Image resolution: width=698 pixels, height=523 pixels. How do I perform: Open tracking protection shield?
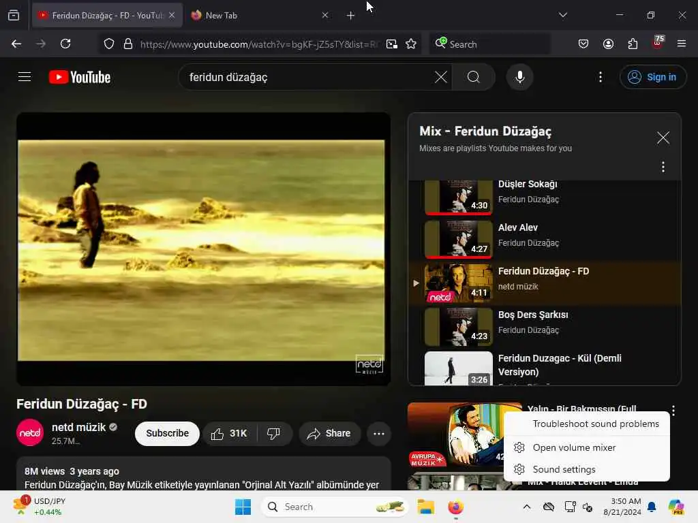(109, 44)
